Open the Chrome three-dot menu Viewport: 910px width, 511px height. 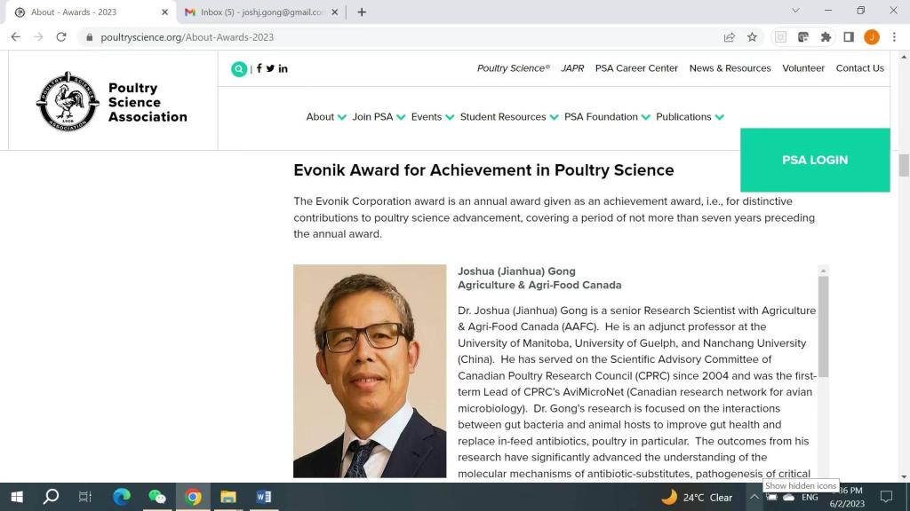point(894,37)
